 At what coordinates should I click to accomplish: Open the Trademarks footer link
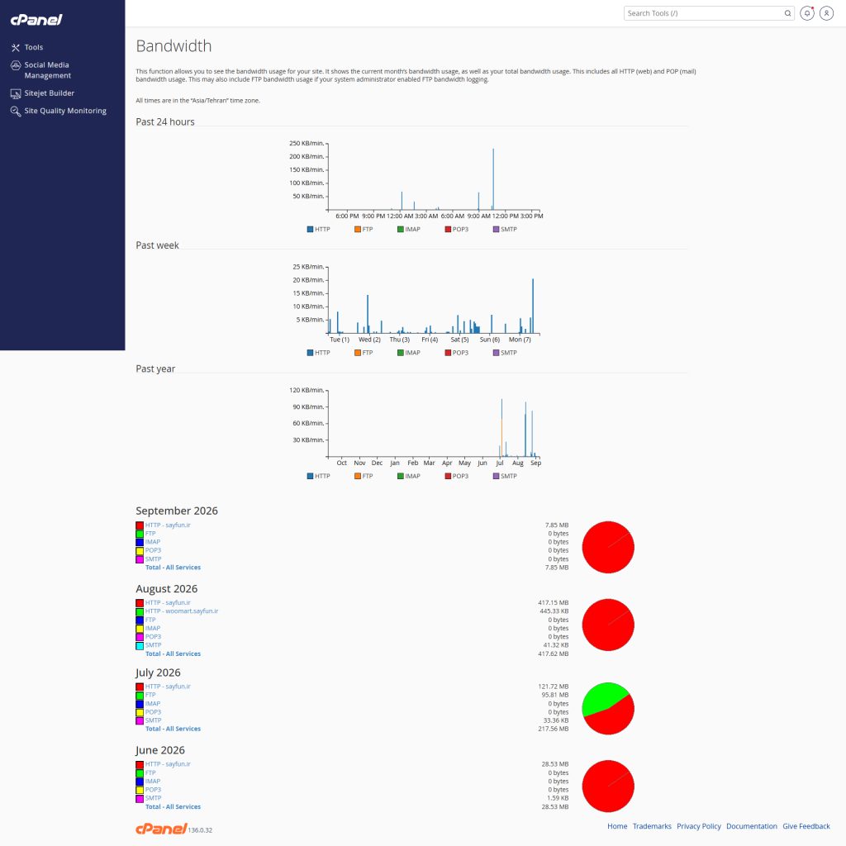[652, 826]
